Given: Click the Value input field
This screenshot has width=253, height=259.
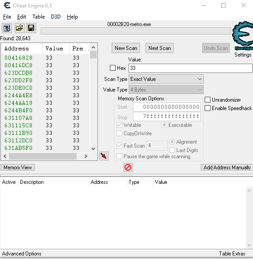Looking at the screenshot, I should click(x=191, y=68).
